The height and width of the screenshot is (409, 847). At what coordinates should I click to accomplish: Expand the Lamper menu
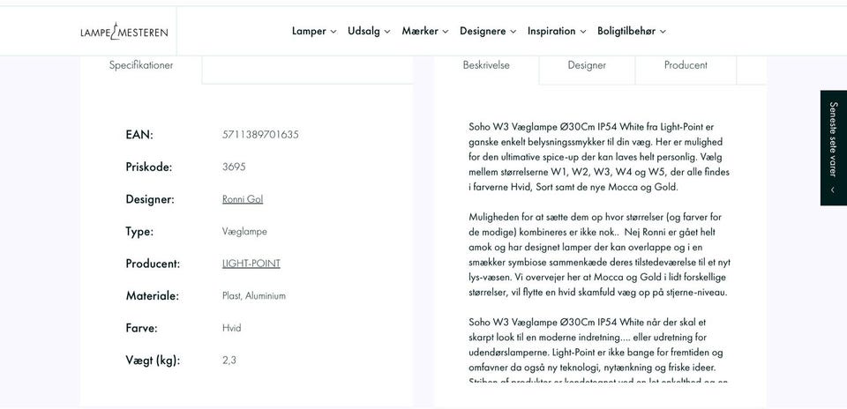(314, 32)
